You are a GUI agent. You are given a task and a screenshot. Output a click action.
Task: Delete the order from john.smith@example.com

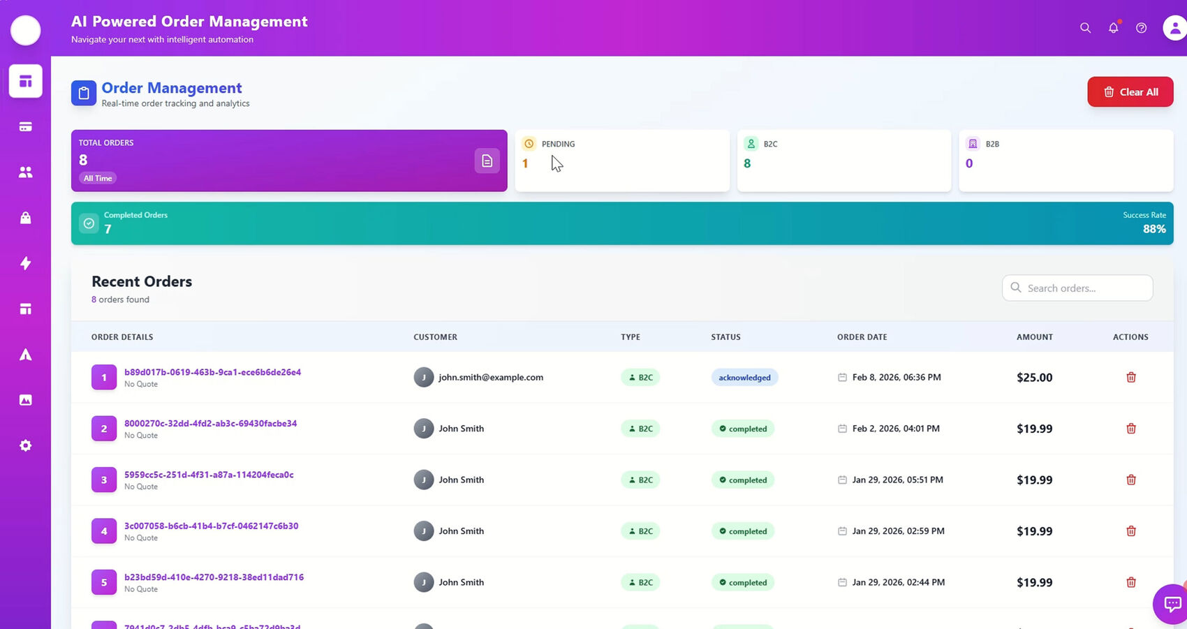1130,377
